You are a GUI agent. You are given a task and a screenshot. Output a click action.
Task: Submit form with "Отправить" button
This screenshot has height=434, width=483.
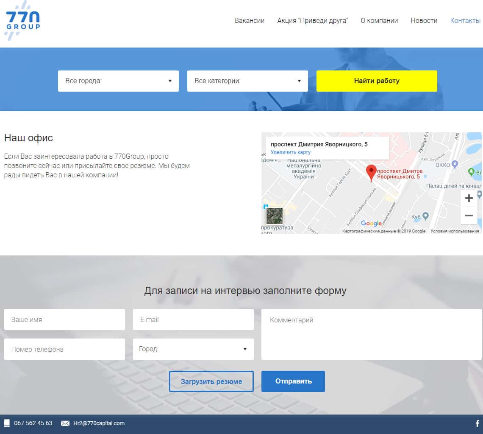[x=293, y=381]
